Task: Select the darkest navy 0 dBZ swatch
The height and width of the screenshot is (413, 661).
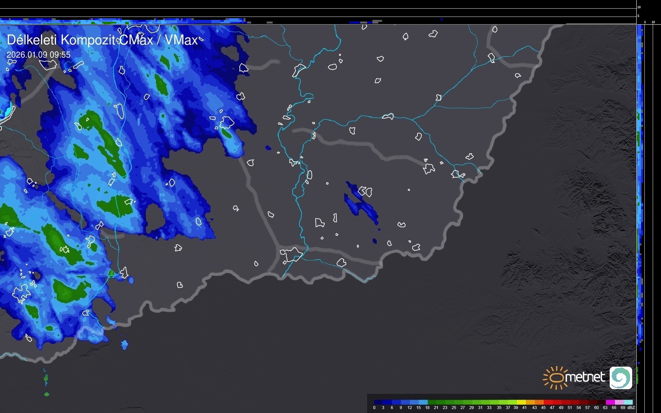Action: pyautogui.click(x=379, y=402)
